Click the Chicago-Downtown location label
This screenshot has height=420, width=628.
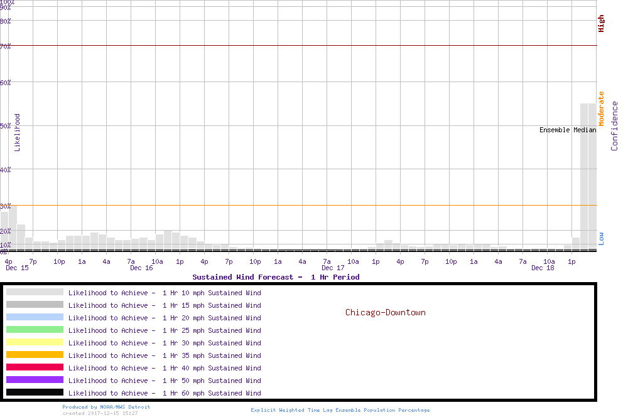pos(385,312)
